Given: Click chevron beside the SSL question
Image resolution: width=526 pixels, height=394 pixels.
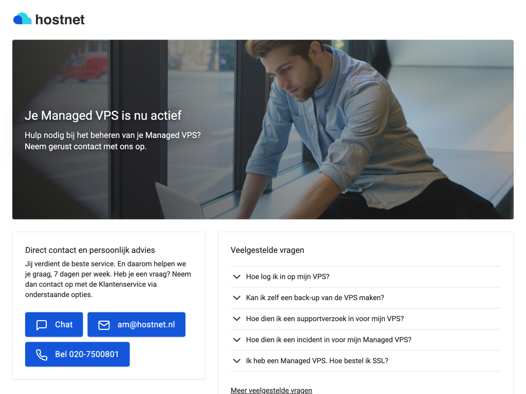Looking at the screenshot, I should point(237,361).
